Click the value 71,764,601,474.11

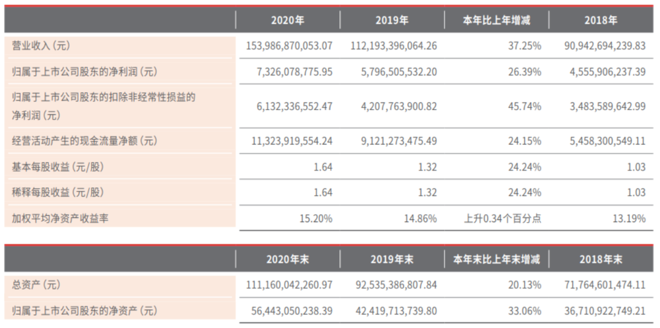[x=605, y=285]
